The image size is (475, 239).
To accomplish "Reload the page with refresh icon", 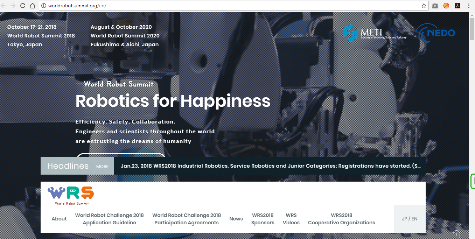I will coord(23,6).
